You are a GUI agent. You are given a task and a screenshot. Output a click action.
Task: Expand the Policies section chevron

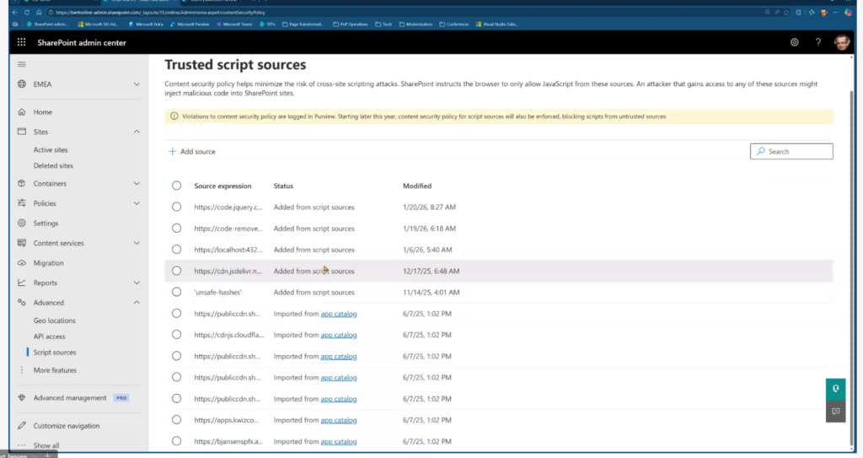[x=137, y=203]
